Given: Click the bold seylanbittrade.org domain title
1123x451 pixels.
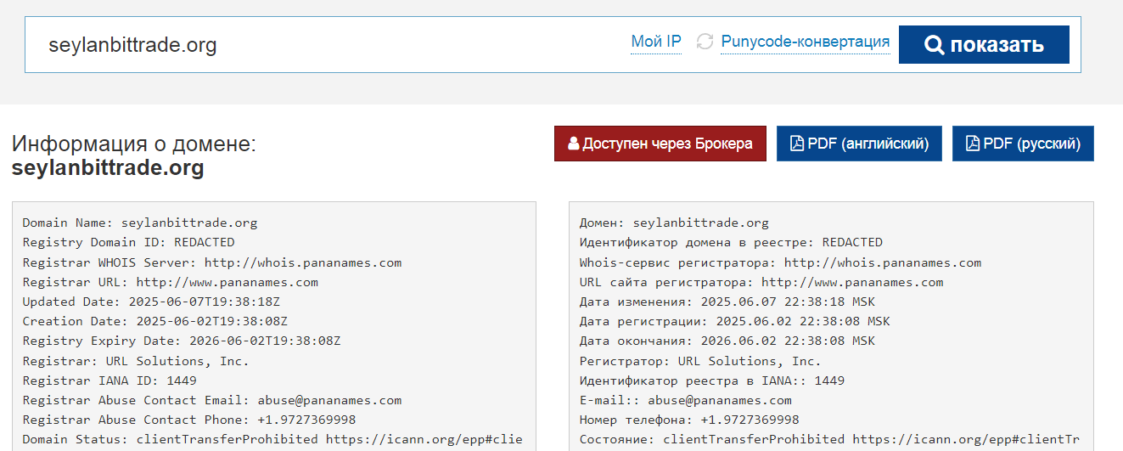Looking at the screenshot, I should [108, 168].
